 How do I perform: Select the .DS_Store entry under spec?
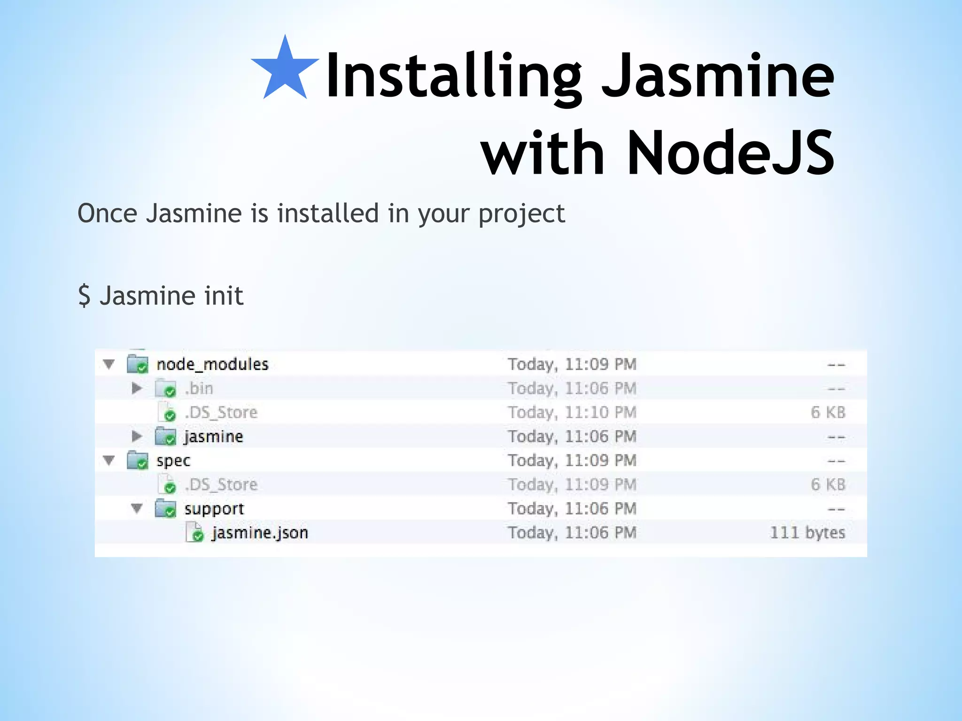221,484
